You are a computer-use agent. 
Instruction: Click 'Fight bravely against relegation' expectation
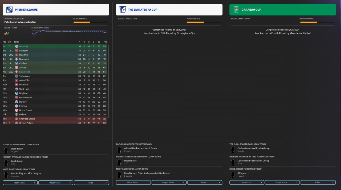[20, 22]
